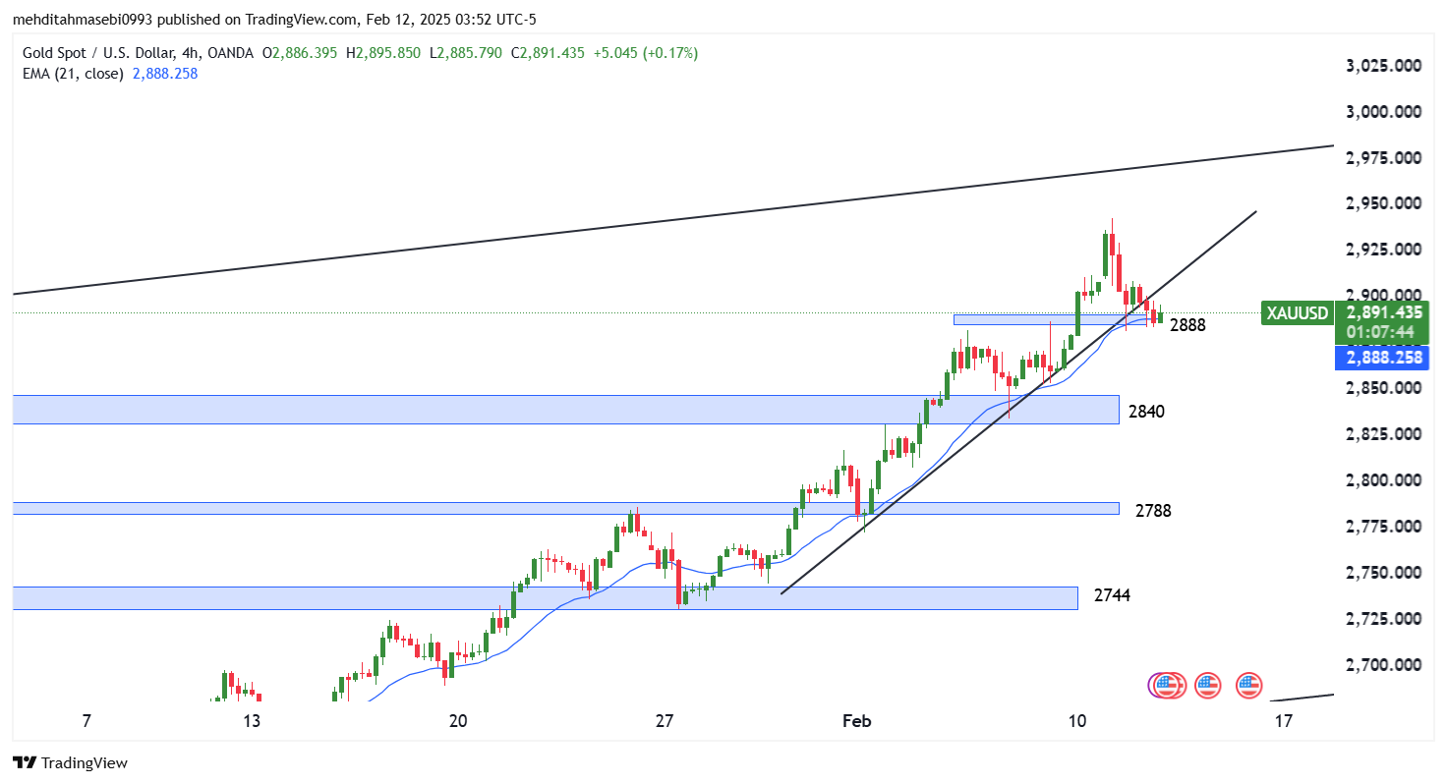Click the date label 17 on time axis

pos(1284,722)
